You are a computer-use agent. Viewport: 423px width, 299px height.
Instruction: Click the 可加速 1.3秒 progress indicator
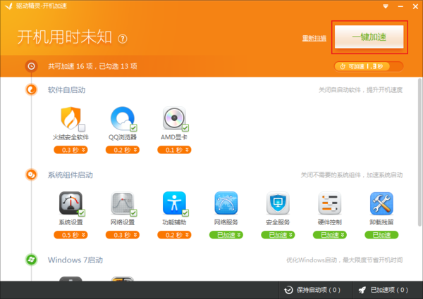tap(369, 66)
